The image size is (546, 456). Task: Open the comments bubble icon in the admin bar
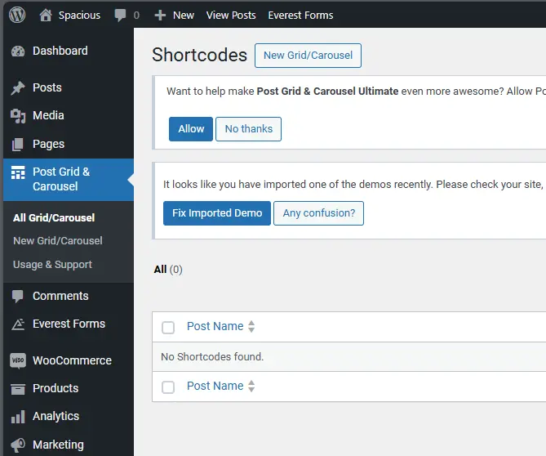point(121,15)
